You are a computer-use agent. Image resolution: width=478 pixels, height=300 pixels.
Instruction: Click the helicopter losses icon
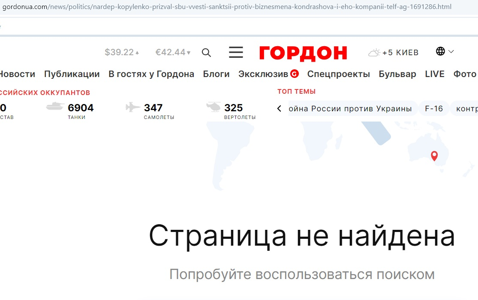click(213, 107)
